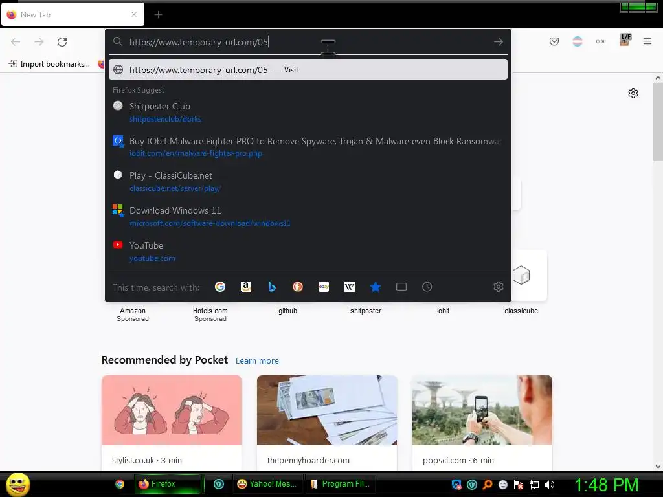The image size is (663, 497).
Task: Click the address bar URL text field
Action: point(309,42)
